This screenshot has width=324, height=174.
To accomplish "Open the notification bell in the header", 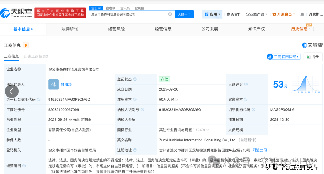I will tap(302, 14).
